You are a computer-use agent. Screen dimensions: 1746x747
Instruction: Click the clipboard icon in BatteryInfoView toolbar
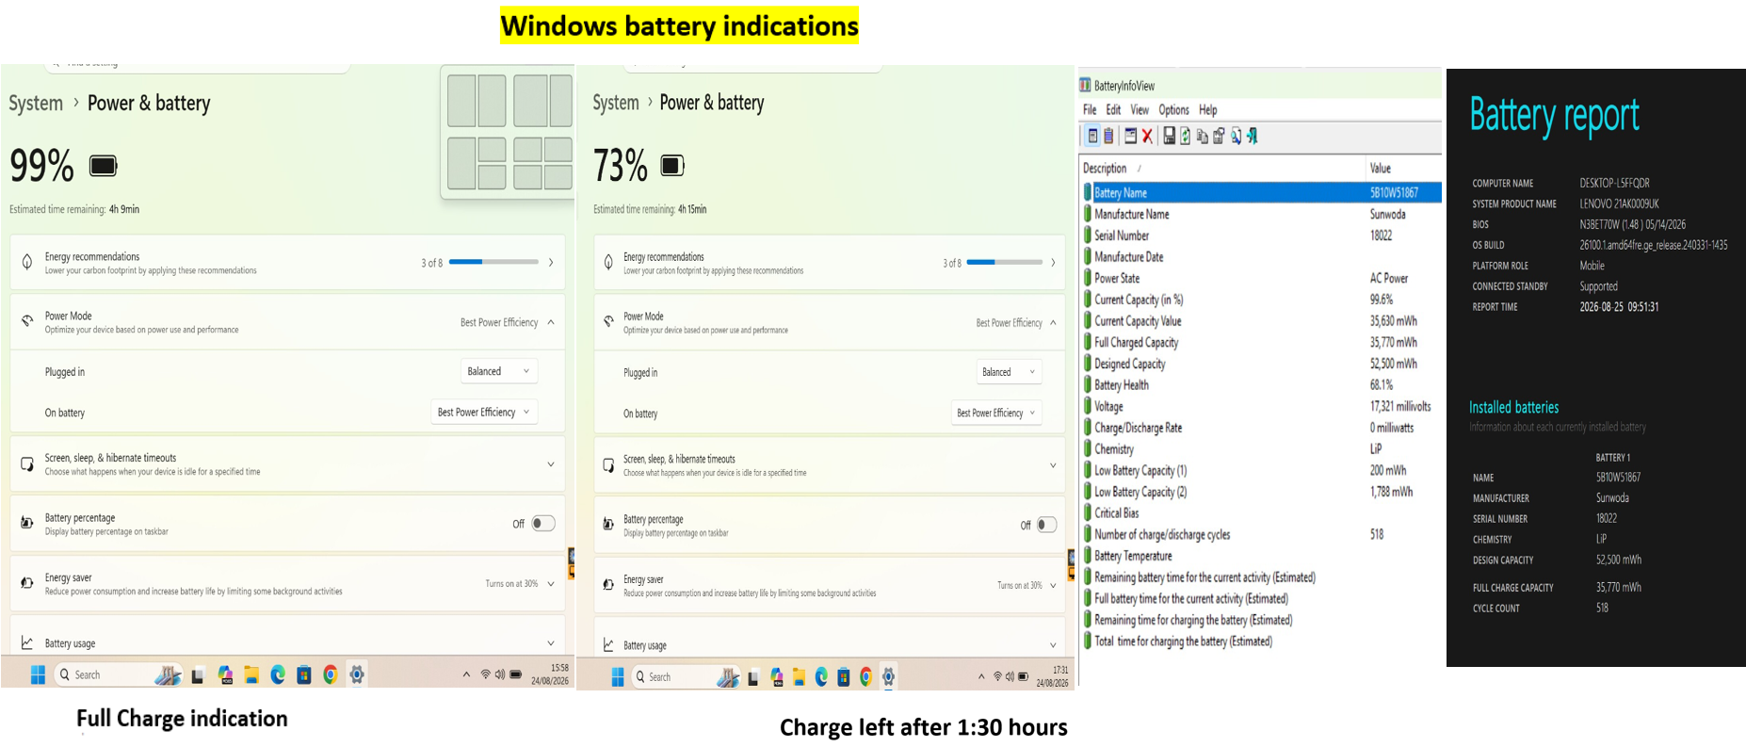click(x=1108, y=136)
